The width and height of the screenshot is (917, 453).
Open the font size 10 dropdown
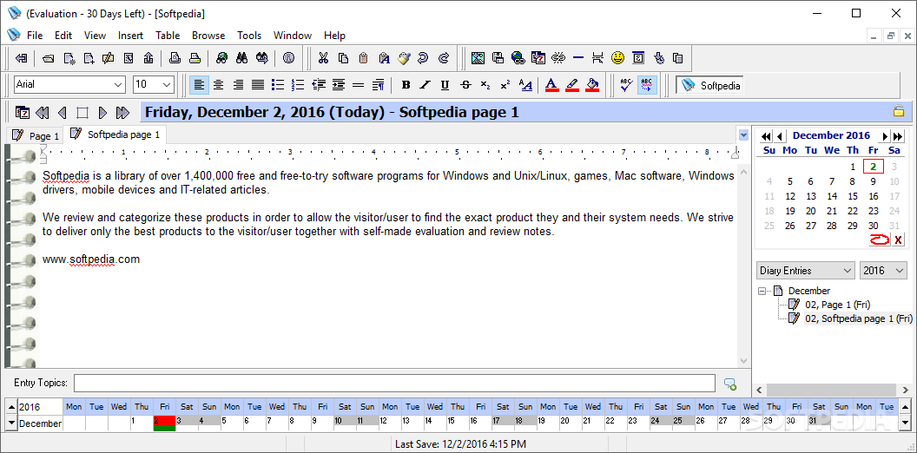tap(168, 84)
